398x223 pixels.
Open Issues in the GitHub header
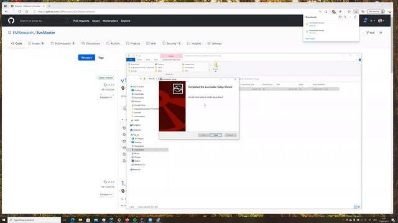(x=96, y=20)
